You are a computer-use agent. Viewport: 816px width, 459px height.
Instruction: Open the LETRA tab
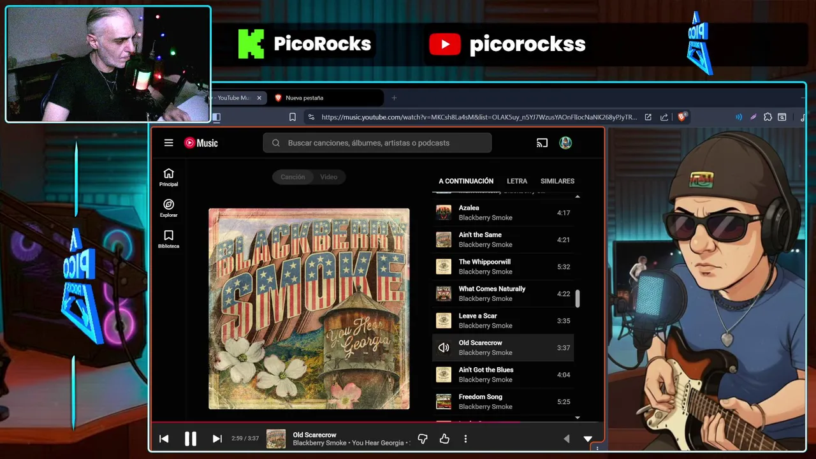pyautogui.click(x=517, y=181)
